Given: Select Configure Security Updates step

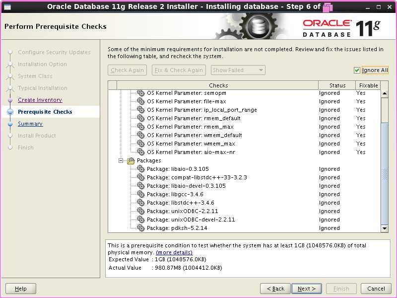Looking at the screenshot, I should (x=54, y=52).
